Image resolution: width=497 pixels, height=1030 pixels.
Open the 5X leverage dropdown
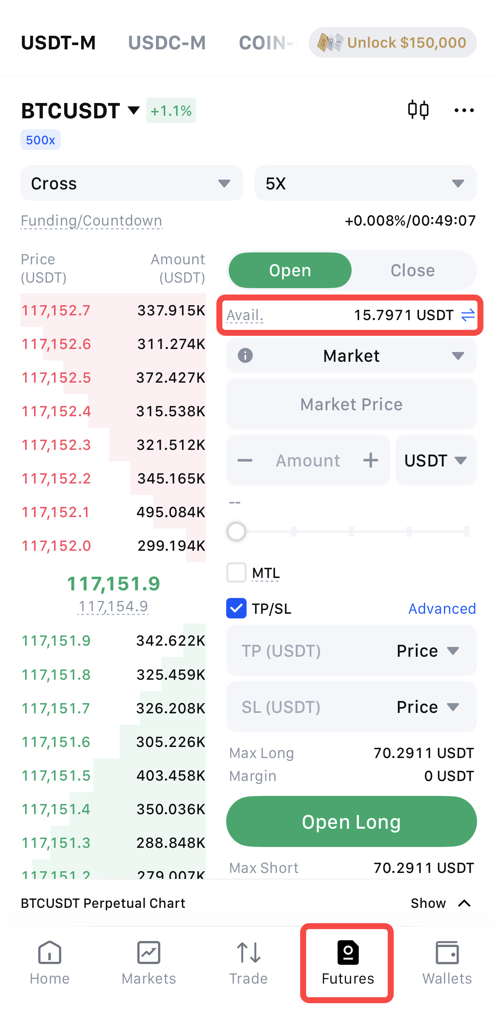366,183
